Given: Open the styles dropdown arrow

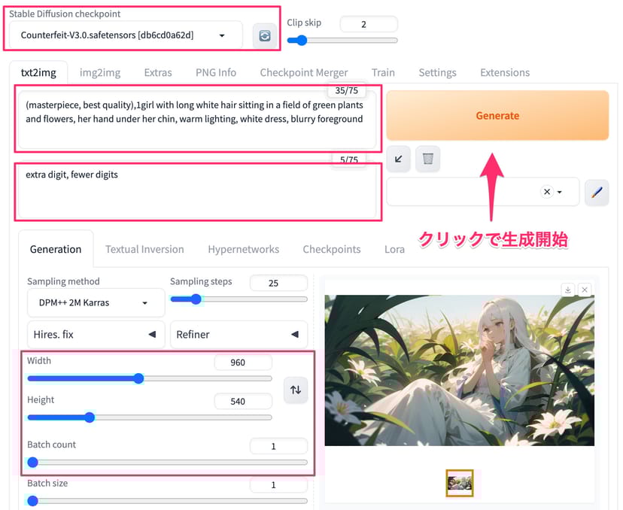Looking at the screenshot, I should click(560, 192).
